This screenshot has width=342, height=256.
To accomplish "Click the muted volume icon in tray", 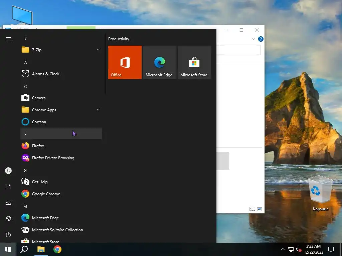I will [299, 249].
